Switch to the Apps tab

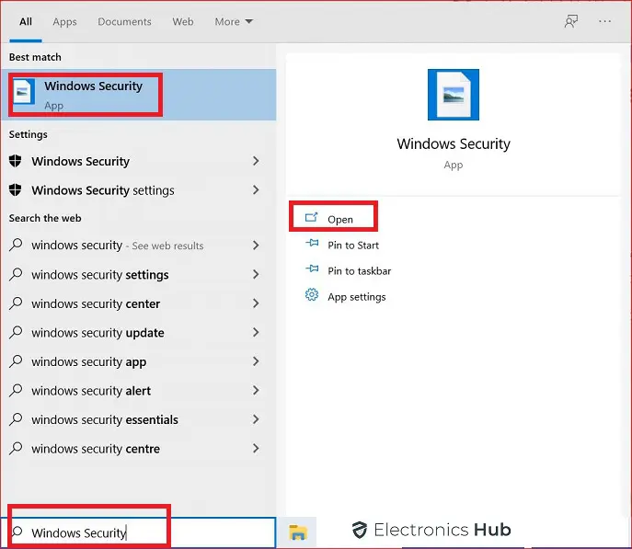pos(64,22)
